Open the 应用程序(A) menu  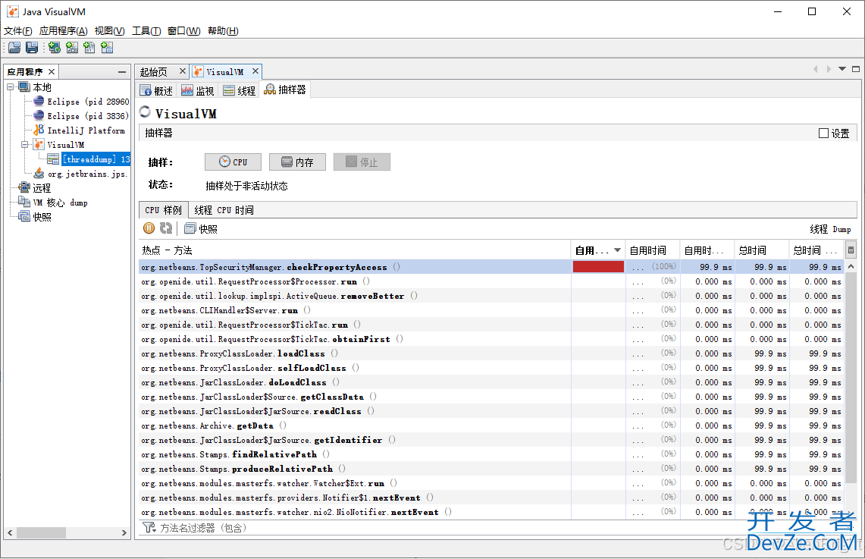[x=64, y=31]
